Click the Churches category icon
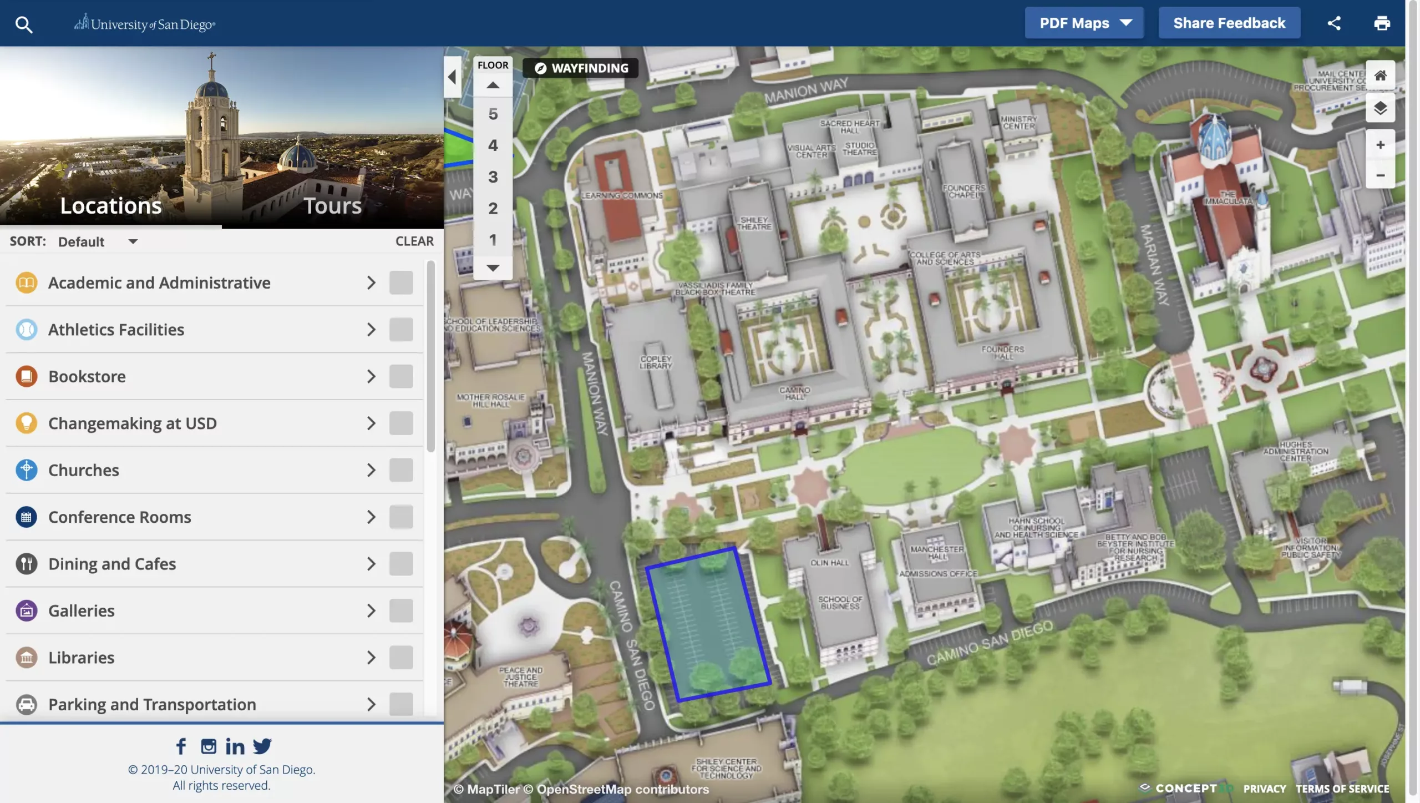The width and height of the screenshot is (1420, 803). (26, 470)
